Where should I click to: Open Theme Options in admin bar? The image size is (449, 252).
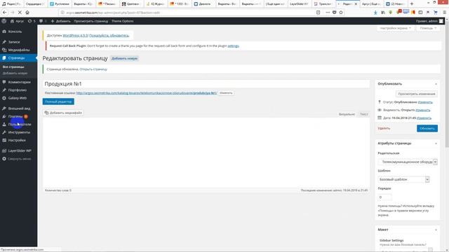pos(122,21)
